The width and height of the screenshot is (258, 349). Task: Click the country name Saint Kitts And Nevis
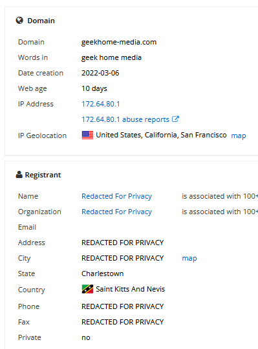[131, 289]
